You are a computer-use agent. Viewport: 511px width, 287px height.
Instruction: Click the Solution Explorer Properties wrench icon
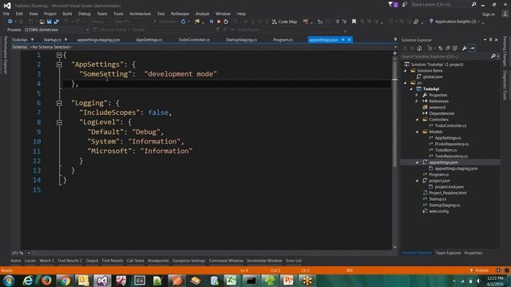tap(465, 48)
